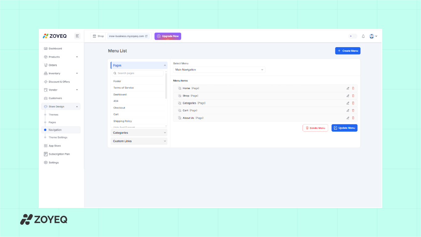Screen dimensions: 421x237
Task: Expand the Products sidebar menu
Action: (61, 57)
